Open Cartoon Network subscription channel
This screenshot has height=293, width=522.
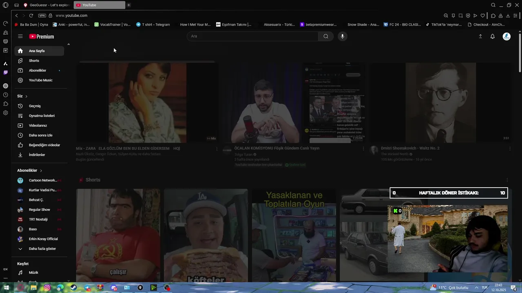39,180
